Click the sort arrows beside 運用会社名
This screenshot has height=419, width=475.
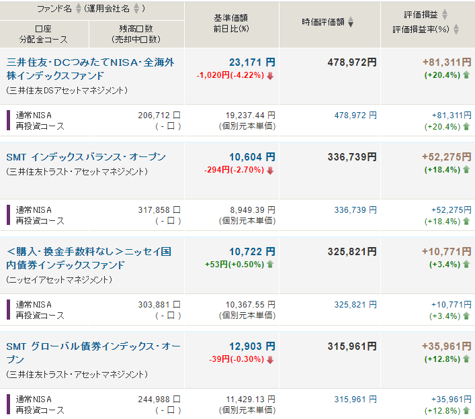click(x=136, y=9)
